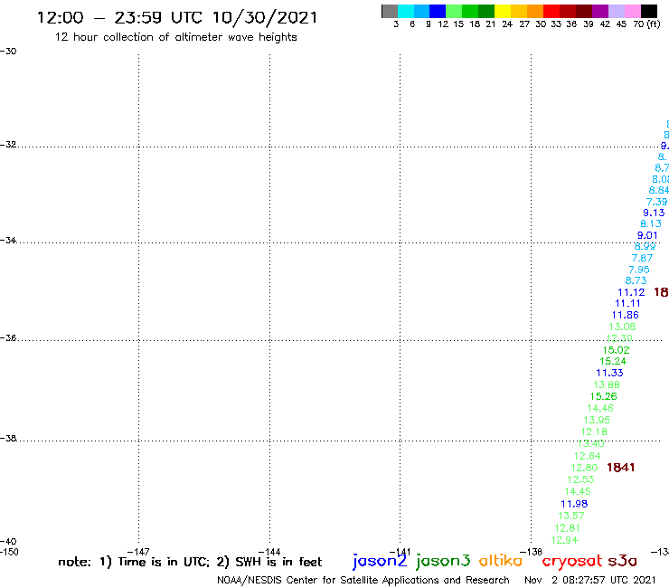Click the -138 longitude axis label
The image size is (669, 588).
coord(532,552)
